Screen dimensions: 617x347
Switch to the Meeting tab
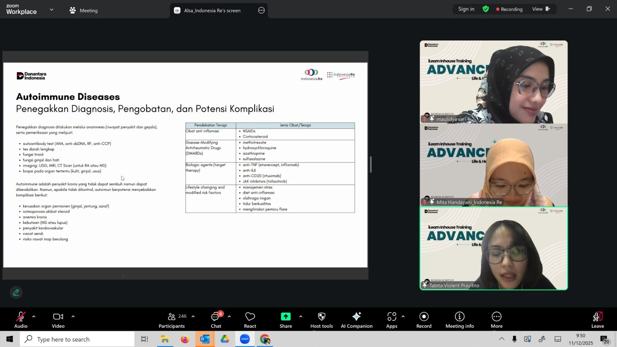click(x=84, y=10)
